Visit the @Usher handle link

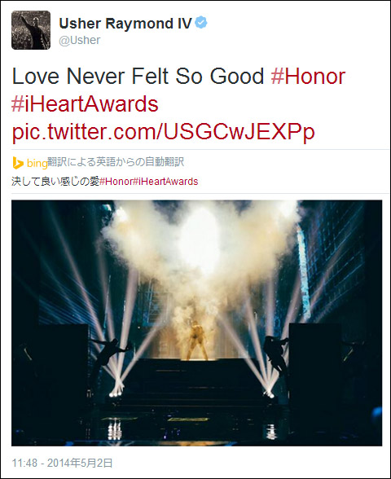pos(80,41)
